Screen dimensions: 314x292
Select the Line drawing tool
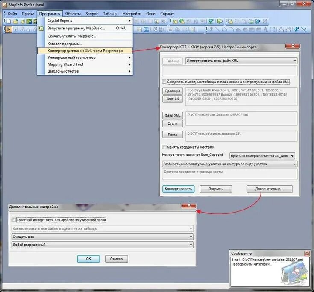click(x=217, y=29)
